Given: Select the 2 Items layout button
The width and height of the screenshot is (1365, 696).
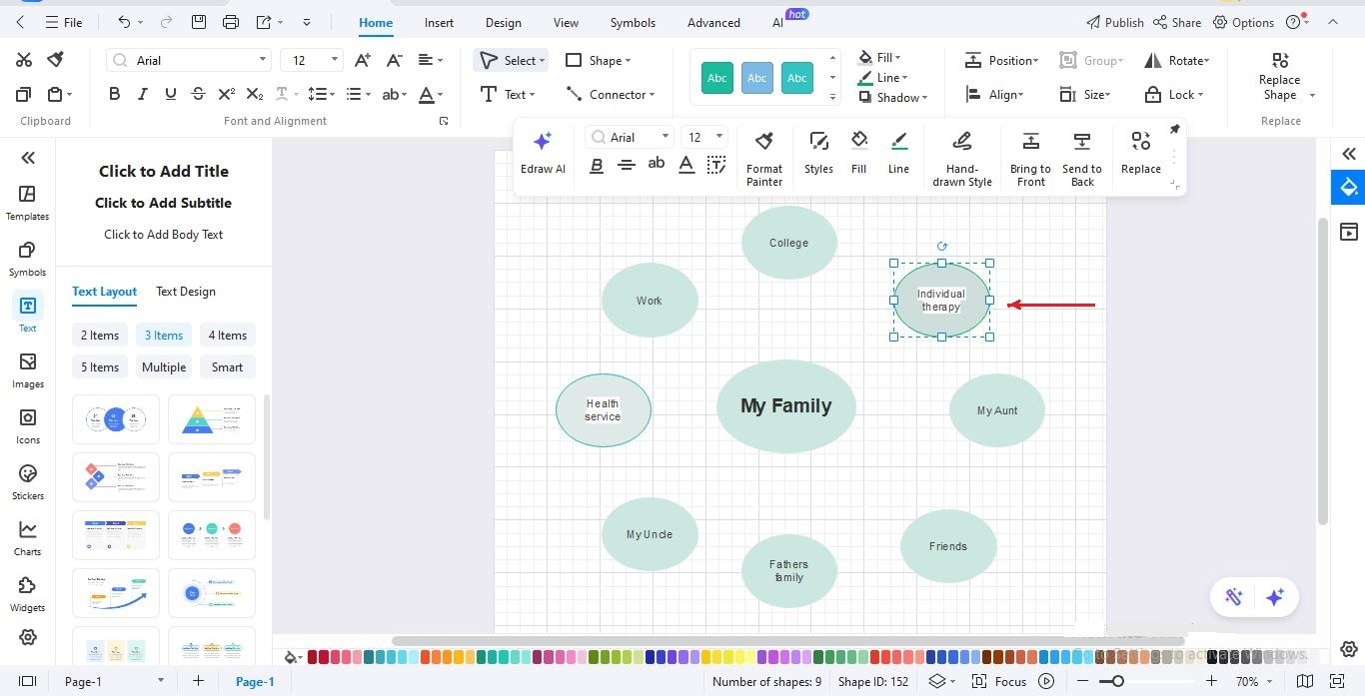Looking at the screenshot, I should (x=100, y=336).
